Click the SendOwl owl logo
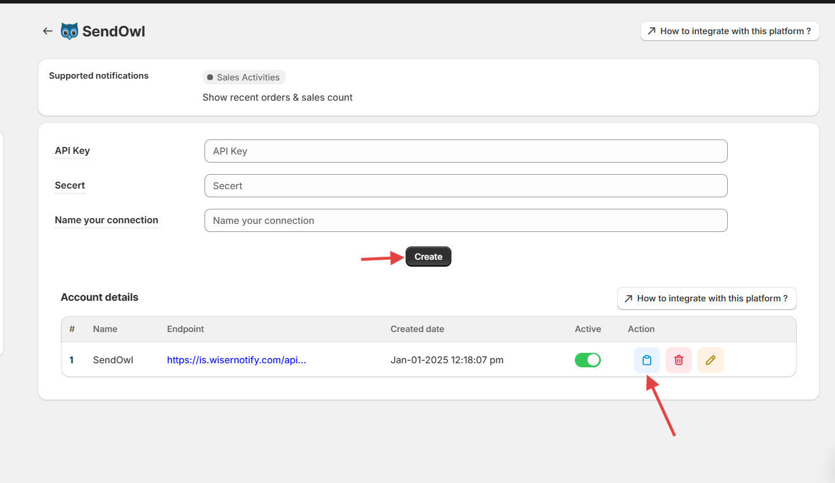 [69, 31]
